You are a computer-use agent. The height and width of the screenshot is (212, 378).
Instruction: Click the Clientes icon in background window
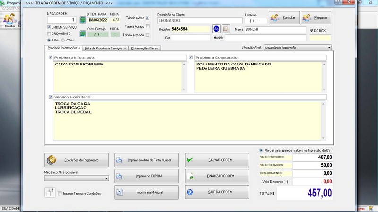(10, 20)
